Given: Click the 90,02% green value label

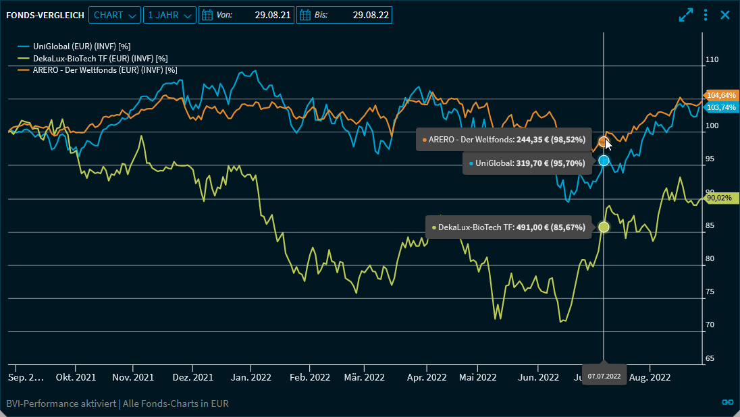Looking at the screenshot, I should tap(718, 198).
